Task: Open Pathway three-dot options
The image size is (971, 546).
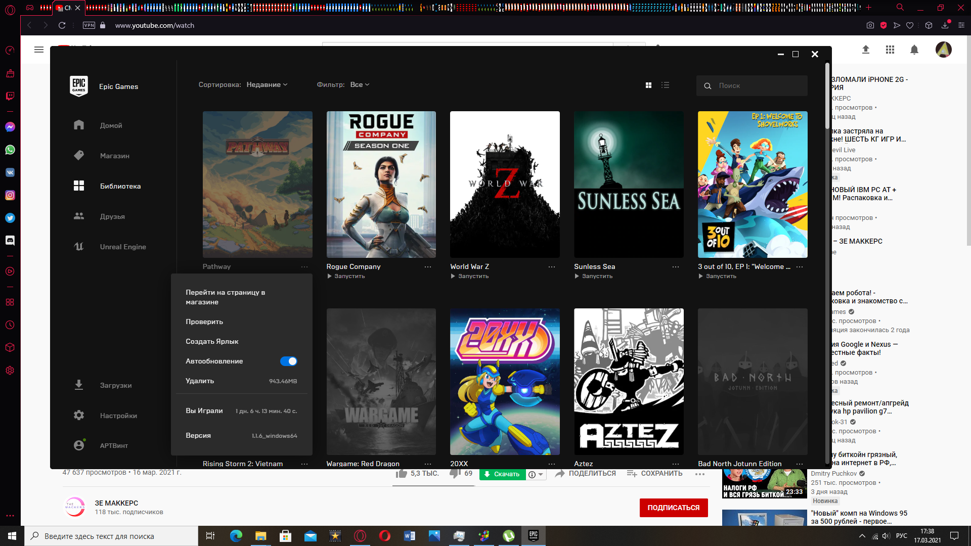Action: (x=304, y=267)
